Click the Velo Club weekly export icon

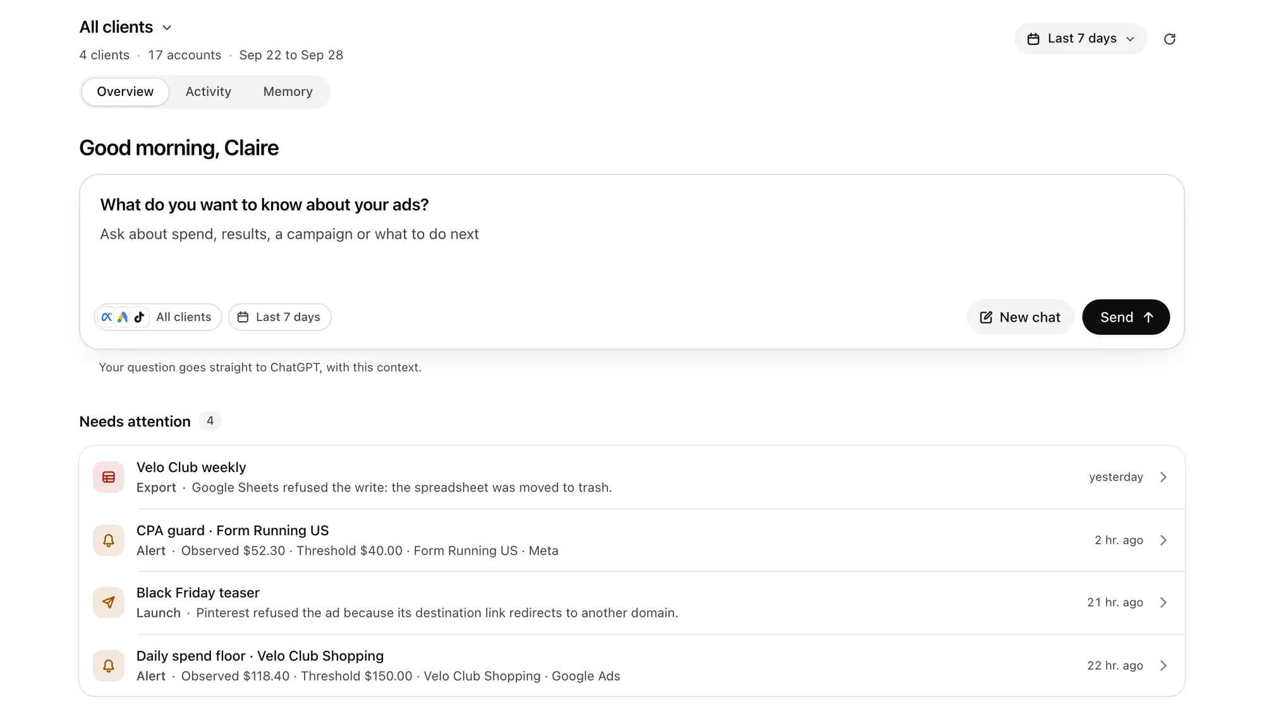tap(109, 477)
